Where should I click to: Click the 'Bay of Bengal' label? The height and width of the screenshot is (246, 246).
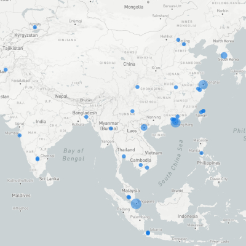pos(73,155)
